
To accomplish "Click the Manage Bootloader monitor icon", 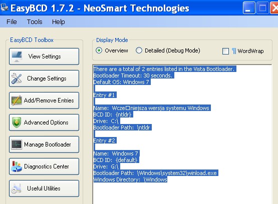I will click(x=17, y=144).
